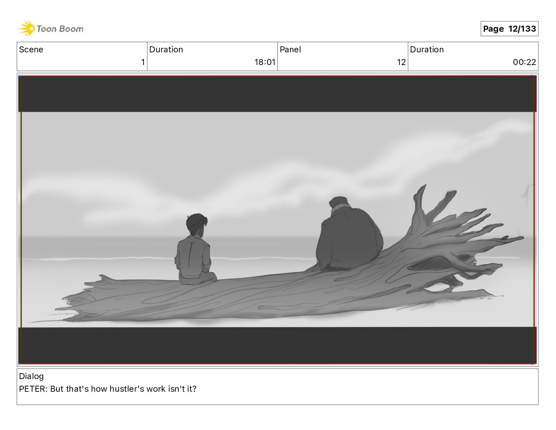Click the dialog line starting with 'PETER:'
This screenshot has width=556, height=430.
pos(108,389)
